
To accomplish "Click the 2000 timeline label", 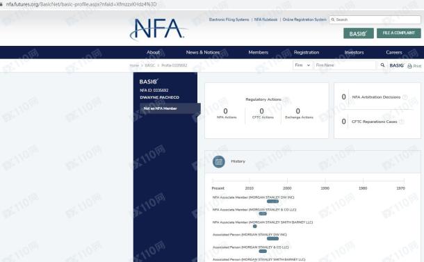I will click(287, 188).
